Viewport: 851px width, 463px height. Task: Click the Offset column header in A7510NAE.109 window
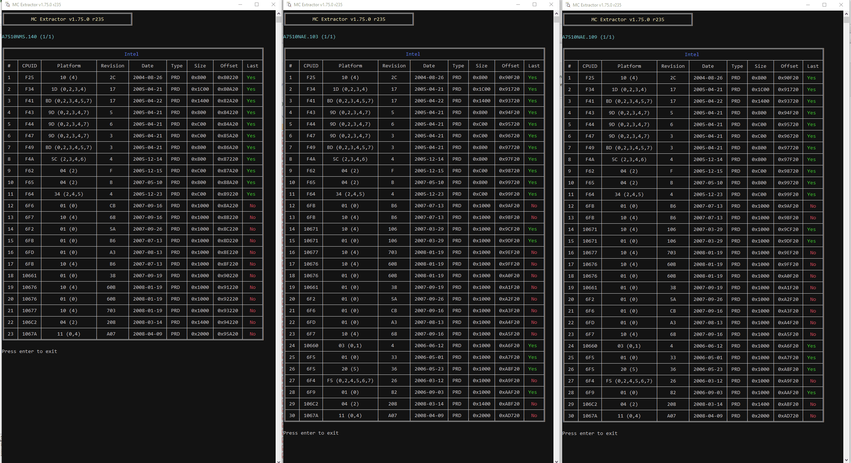(790, 66)
